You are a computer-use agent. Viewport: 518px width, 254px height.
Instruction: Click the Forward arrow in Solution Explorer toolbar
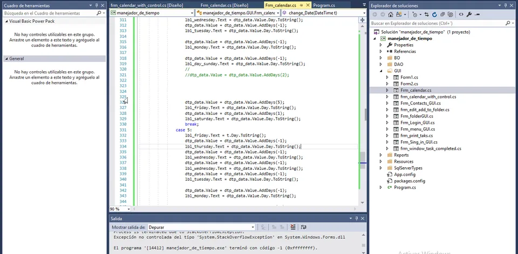click(x=383, y=15)
